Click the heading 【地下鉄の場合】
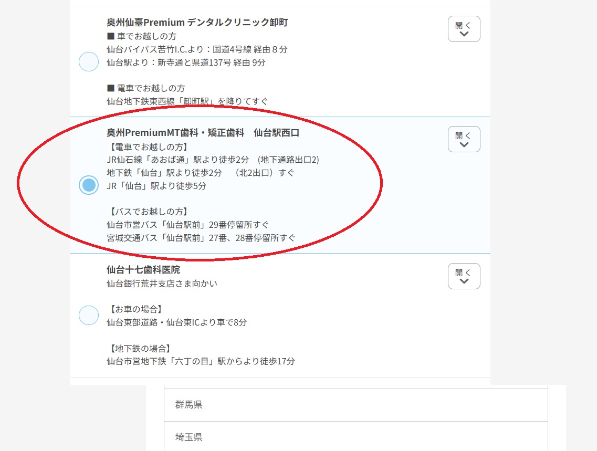 point(140,348)
